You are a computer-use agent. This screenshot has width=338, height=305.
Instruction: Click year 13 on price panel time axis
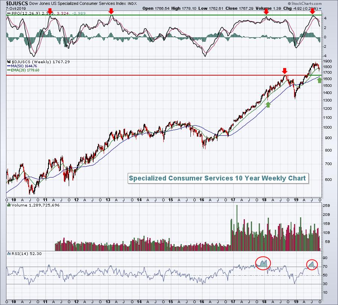click(x=108, y=200)
